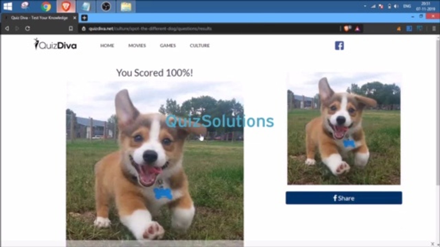Click the orange extension icon in the toolbar
Image resolution: width=440 pixels, height=247 pixels.
(399, 29)
